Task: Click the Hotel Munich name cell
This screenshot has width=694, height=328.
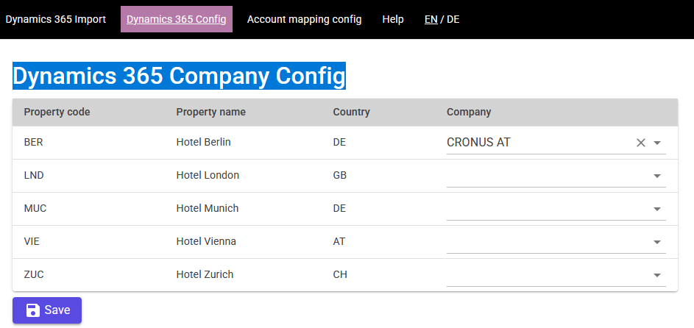Action: tap(207, 209)
